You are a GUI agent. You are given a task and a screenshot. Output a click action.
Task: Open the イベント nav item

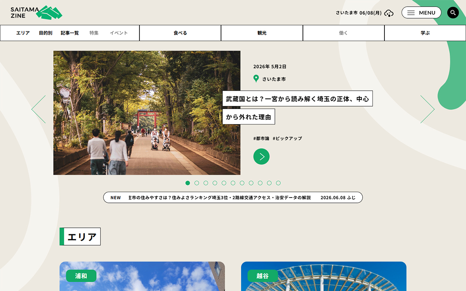coord(119,33)
